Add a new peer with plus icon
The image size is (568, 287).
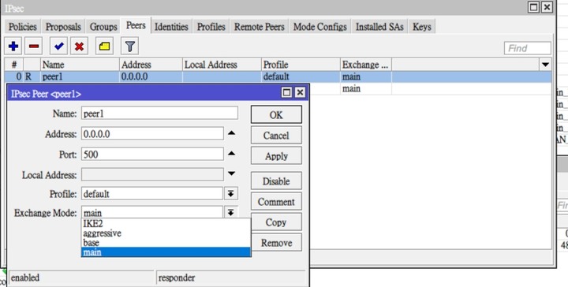[13, 46]
